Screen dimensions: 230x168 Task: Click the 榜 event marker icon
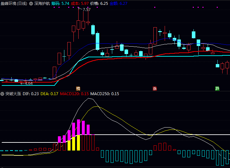point(78,88)
